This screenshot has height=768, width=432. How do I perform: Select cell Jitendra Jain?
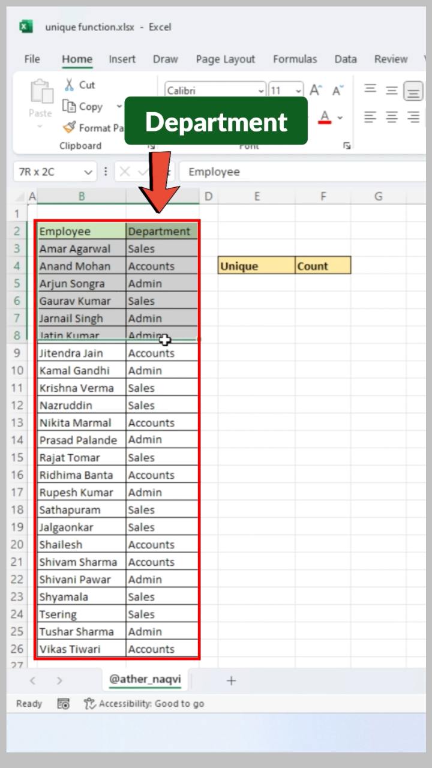coord(82,353)
